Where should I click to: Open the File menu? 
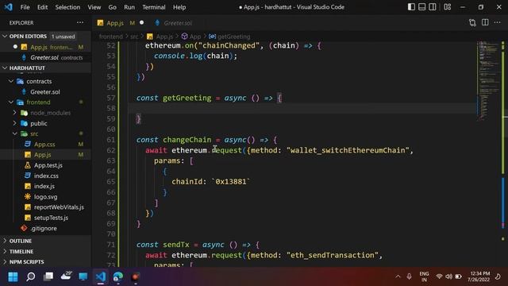coord(25,7)
